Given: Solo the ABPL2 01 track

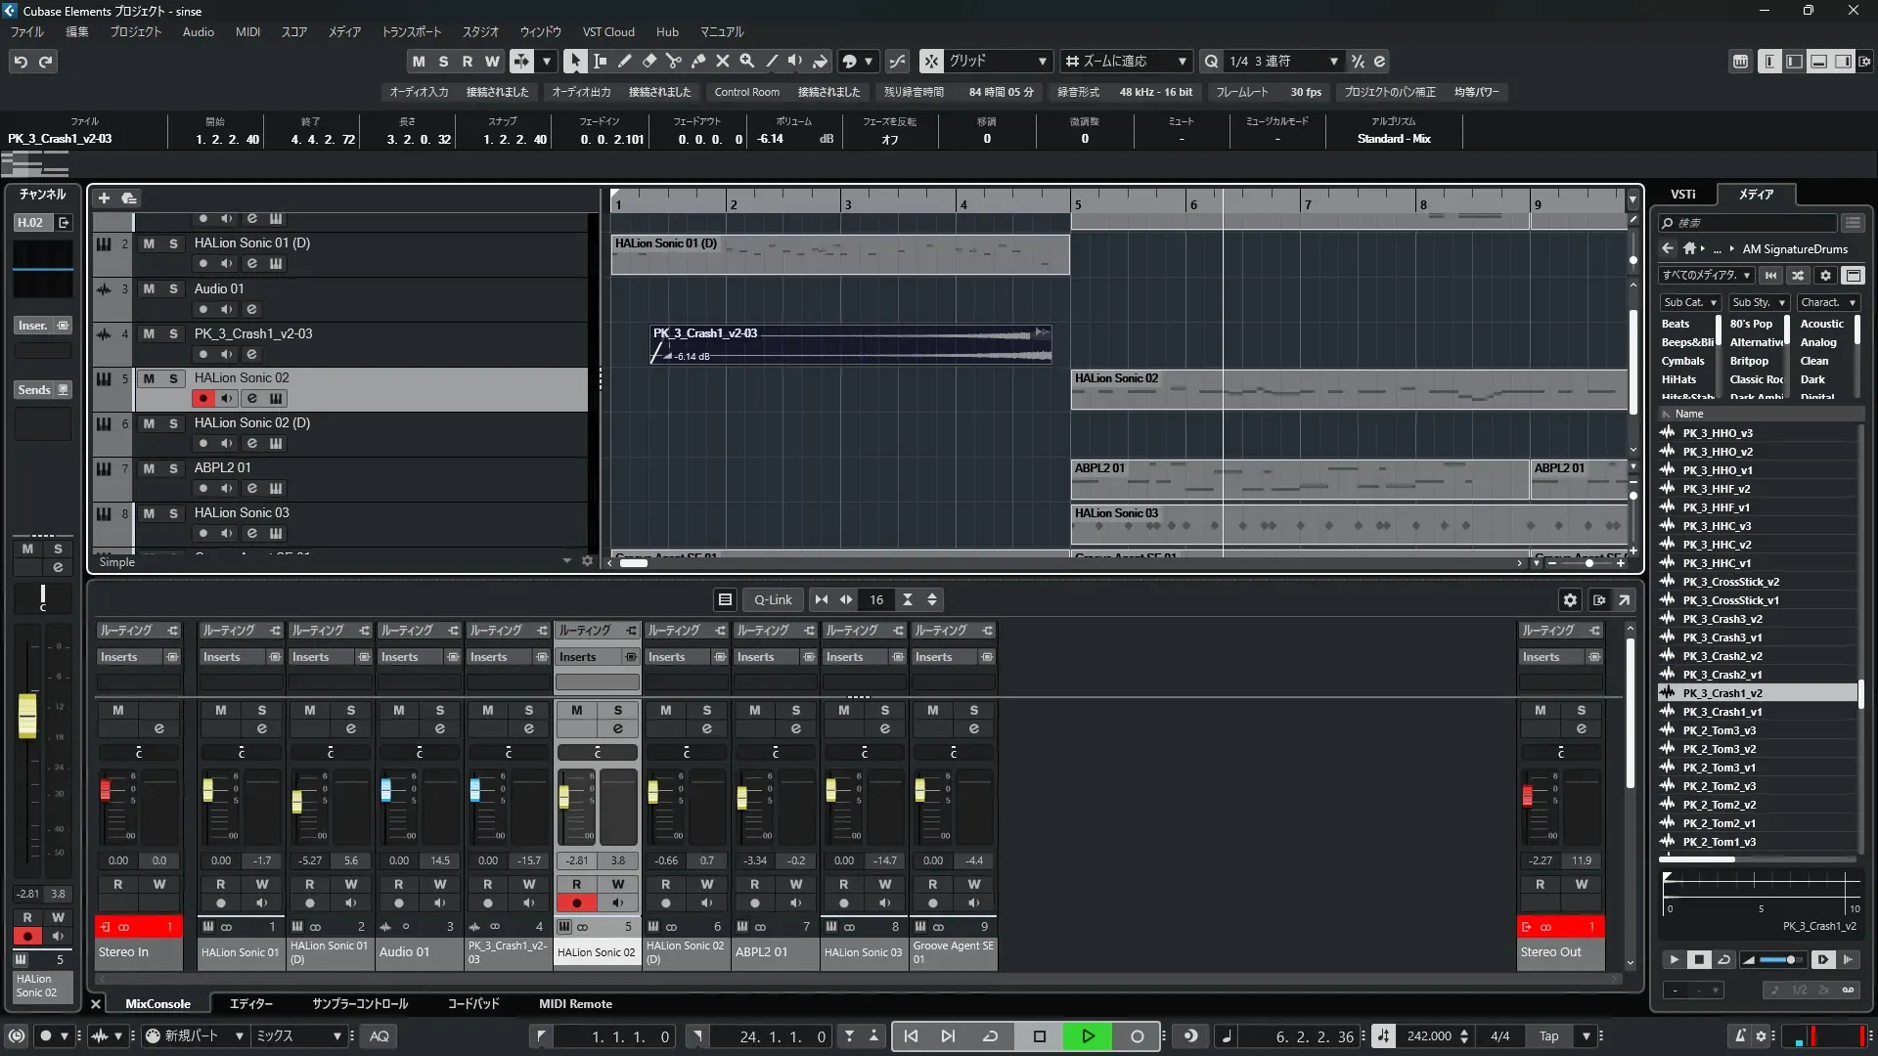Looking at the screenshot, I should [x=173, y=468].
